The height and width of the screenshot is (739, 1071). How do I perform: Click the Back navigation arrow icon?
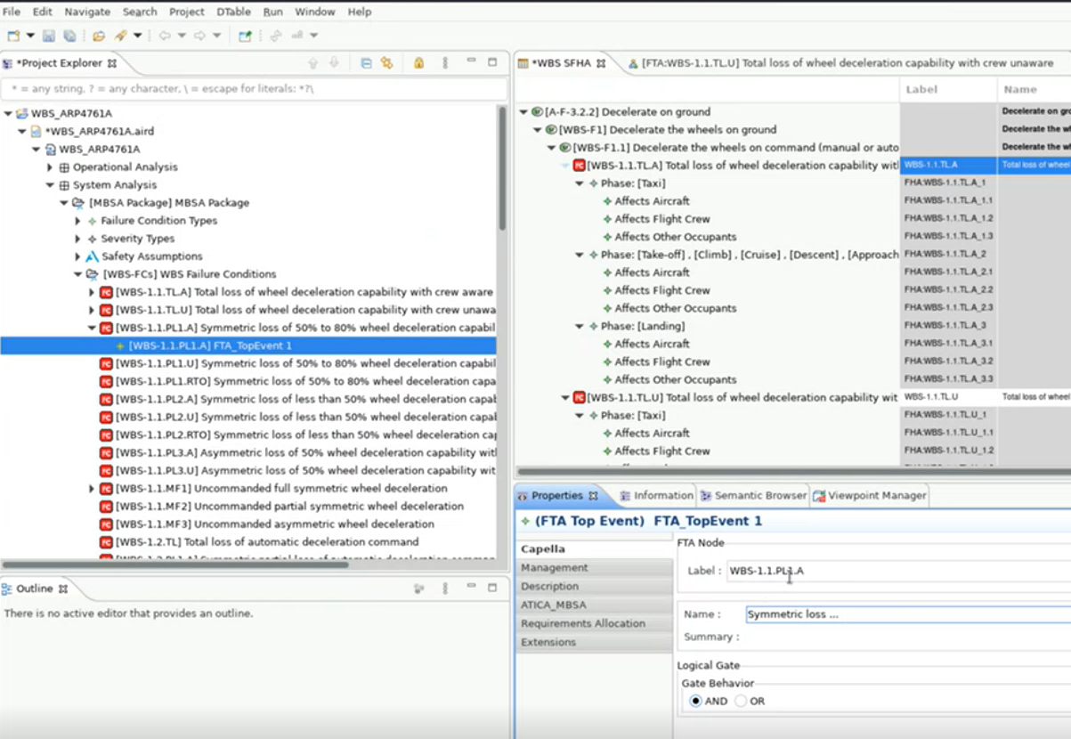165,36
